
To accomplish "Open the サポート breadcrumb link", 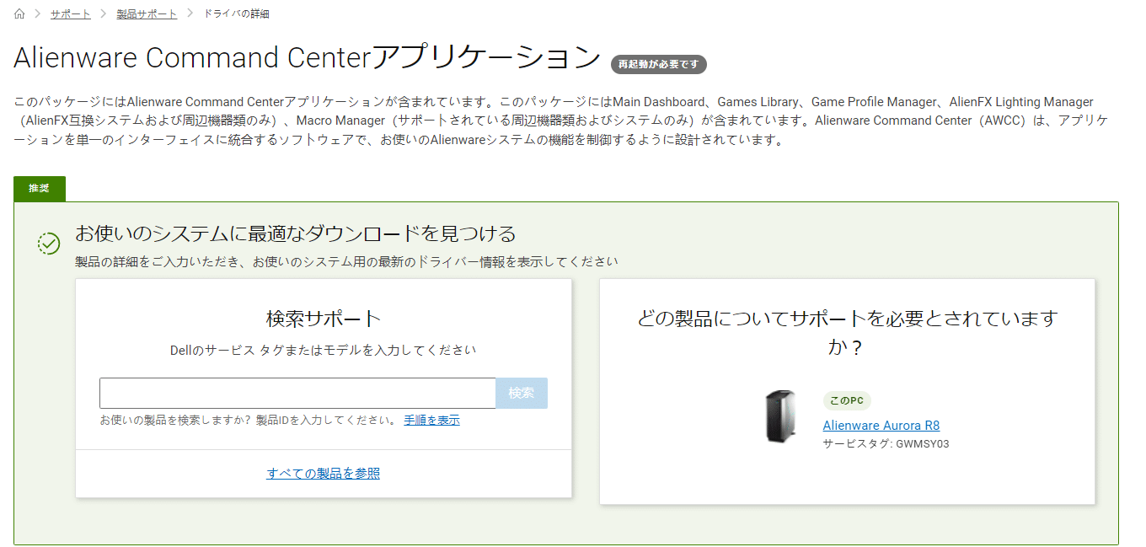I will point(71,14).
